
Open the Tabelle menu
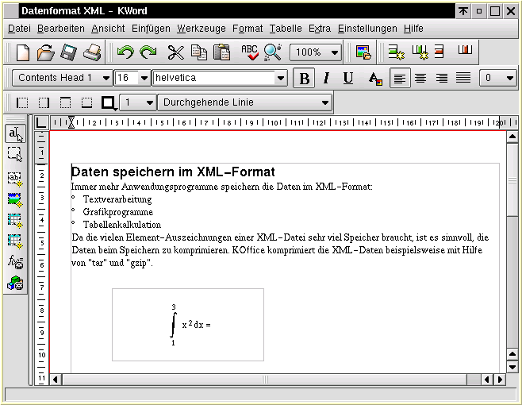point(285,29)
